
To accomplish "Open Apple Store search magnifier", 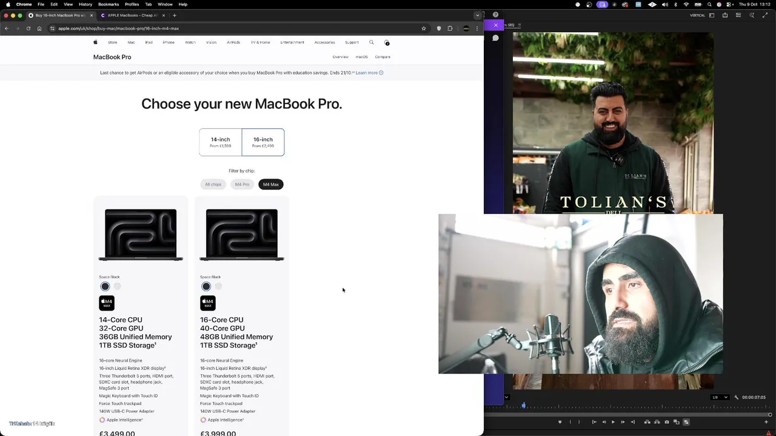I will [x=372, y=42].
